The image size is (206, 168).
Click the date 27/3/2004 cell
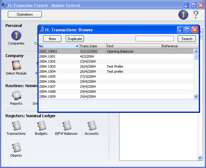[88, 77]
